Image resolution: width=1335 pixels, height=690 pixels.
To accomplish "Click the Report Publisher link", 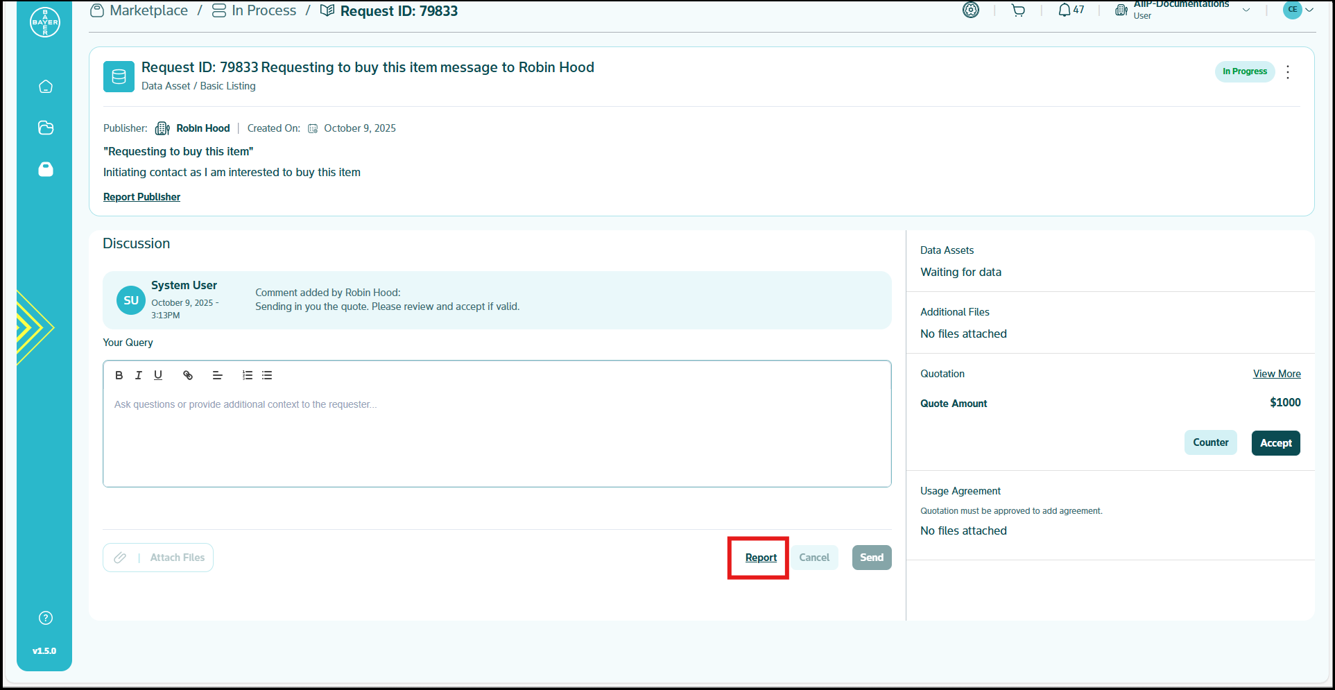I will click(x=141, y=196).
